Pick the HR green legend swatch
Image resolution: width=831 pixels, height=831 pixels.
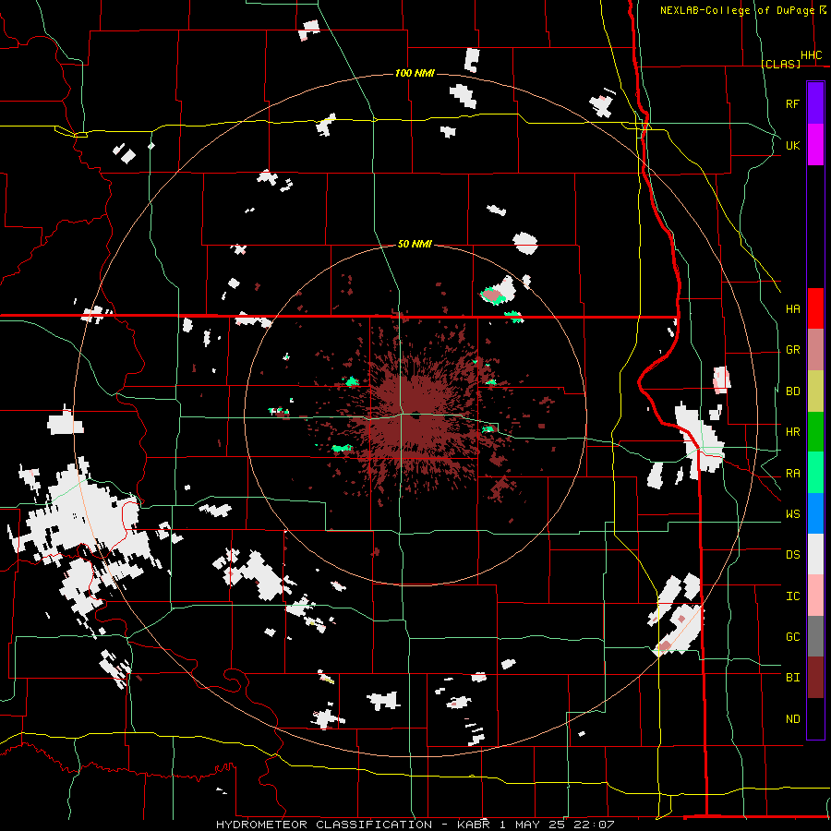click(815, 431)
